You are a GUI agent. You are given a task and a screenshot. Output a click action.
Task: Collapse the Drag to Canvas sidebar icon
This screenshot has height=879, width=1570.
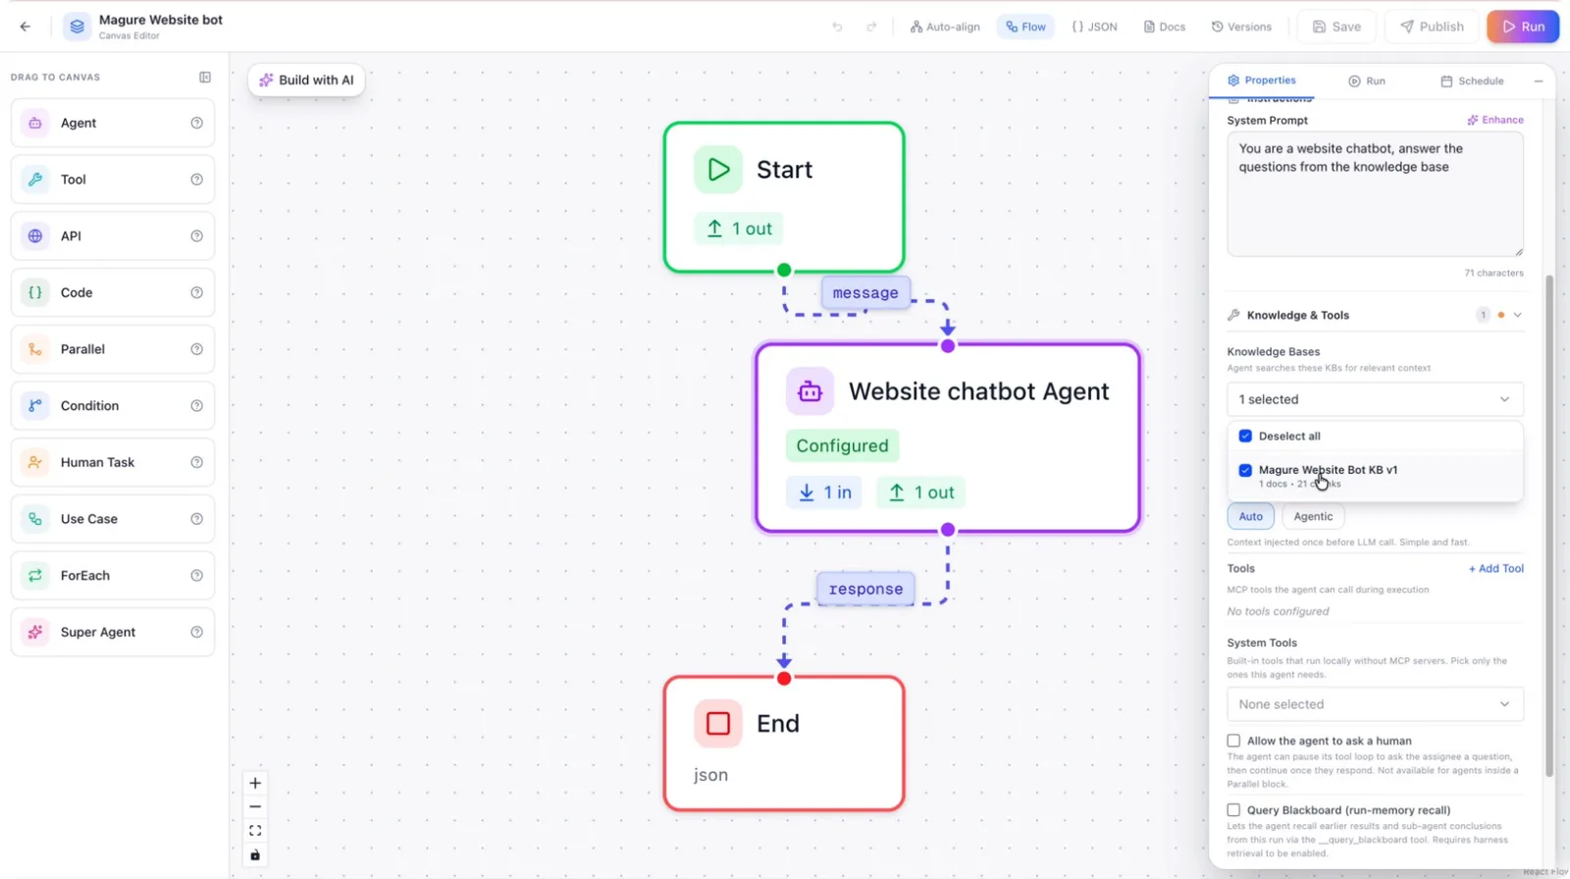pyautogui.click(x=205, y=77)
